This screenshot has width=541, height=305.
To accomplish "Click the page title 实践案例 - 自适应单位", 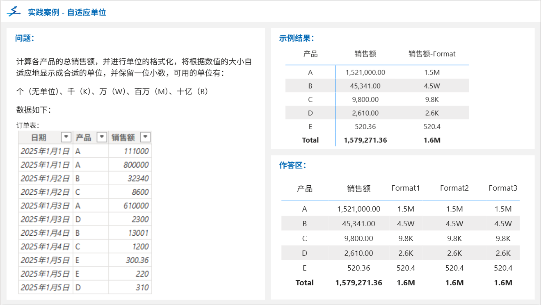I will point(67,12).
